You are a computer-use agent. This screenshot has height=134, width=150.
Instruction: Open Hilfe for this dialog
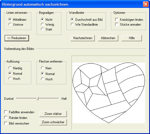tap(132, 38)
